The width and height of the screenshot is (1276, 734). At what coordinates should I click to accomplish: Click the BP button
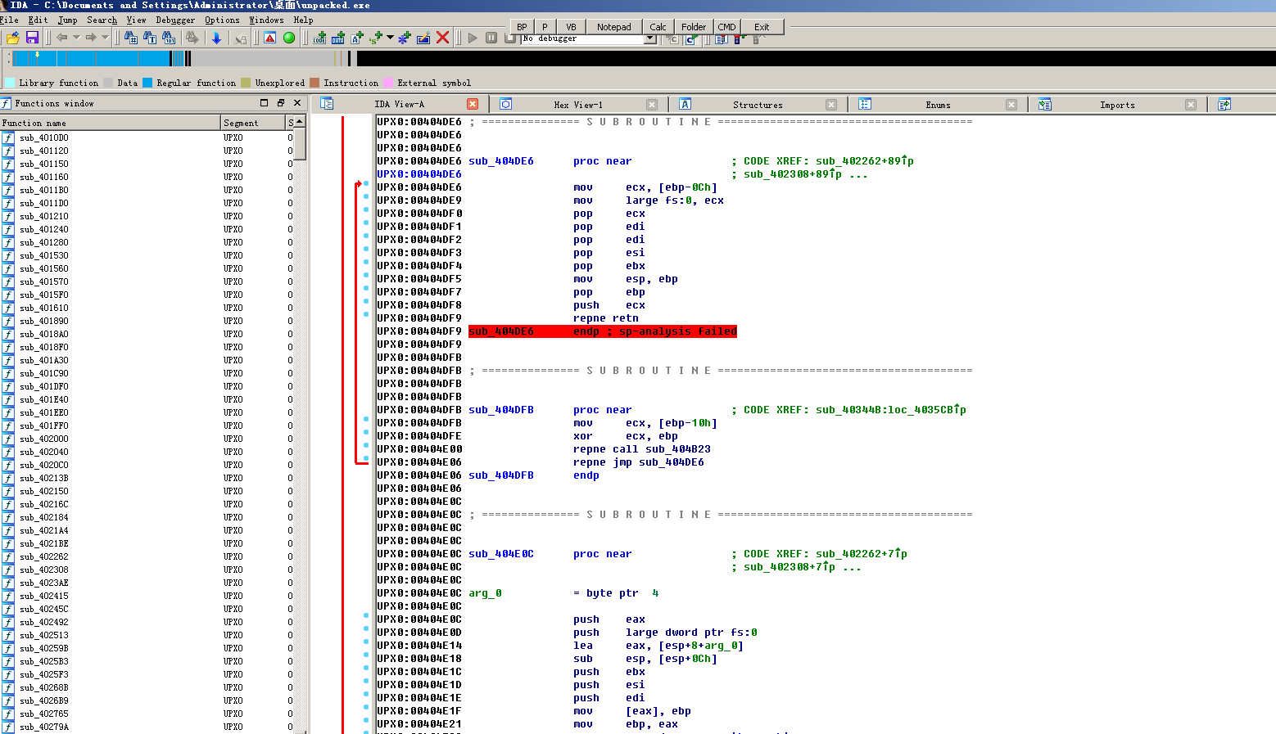click(522, 27)
